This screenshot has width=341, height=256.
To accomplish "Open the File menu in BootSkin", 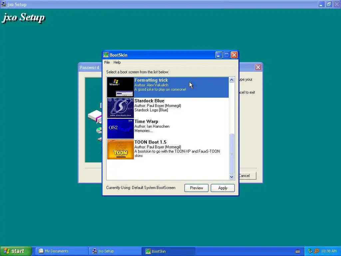I will click(107, 62).
